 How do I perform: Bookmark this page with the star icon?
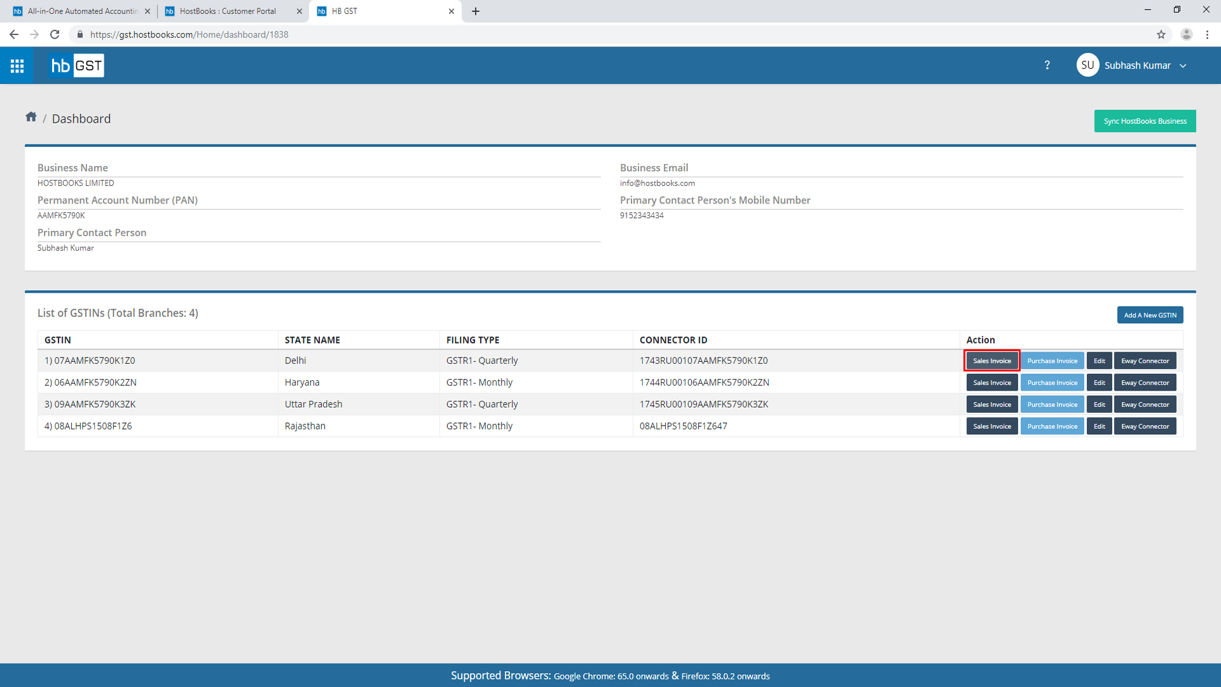click(1161, 34)
